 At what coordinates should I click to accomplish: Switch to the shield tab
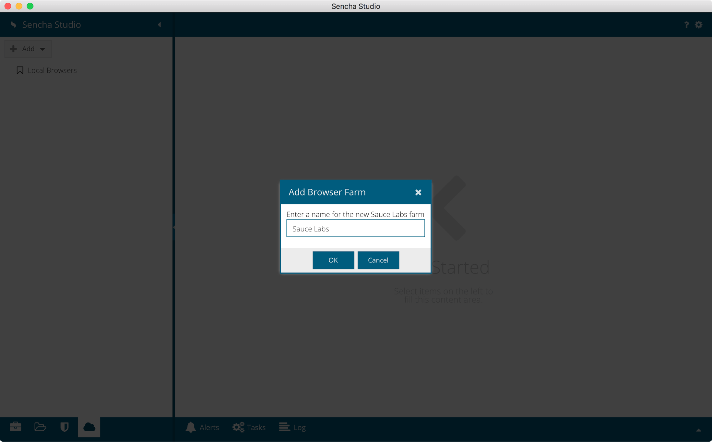click(64, 427)
